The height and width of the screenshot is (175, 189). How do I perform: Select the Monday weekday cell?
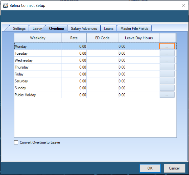(x=38, y=46)
